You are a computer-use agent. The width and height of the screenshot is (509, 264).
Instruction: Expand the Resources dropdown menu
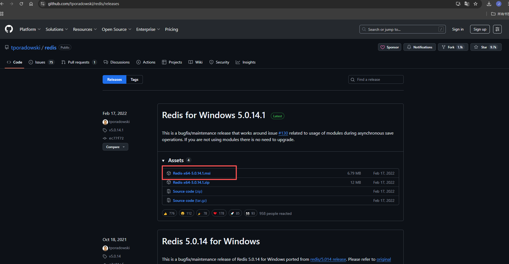(x=85, y=29)
